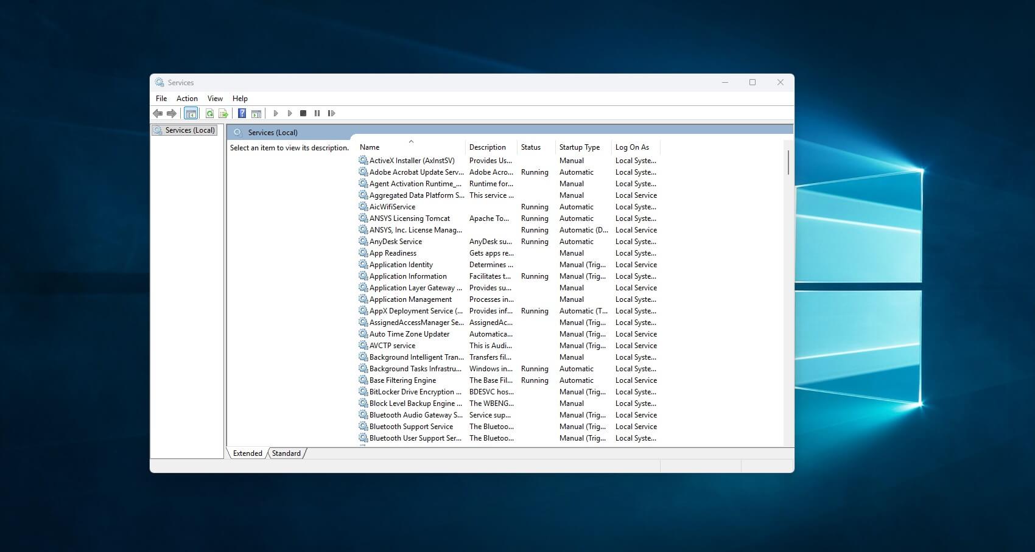The image size is (1035, 552).
Task: Select BitLocker Drive Encryption service
Action: [x=508, y=392]
